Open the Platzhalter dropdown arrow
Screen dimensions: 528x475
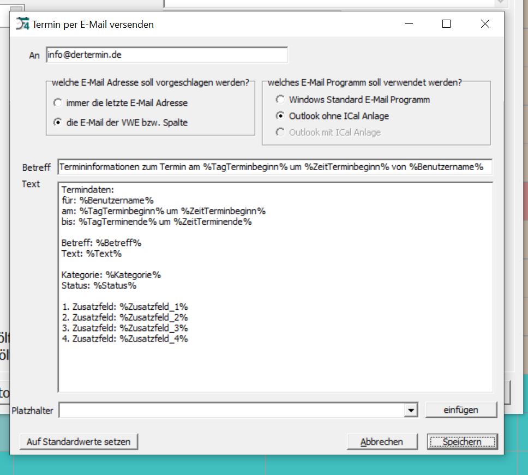[x=411, y=411]
